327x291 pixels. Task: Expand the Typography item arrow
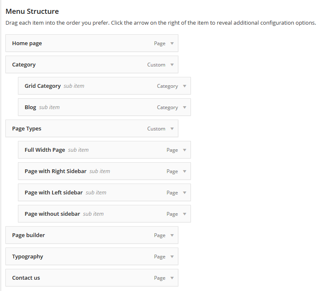(172, 257)
